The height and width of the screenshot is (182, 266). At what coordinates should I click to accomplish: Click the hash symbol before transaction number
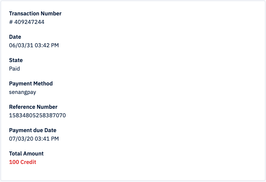pyautogui.click(x=11, y=22)
